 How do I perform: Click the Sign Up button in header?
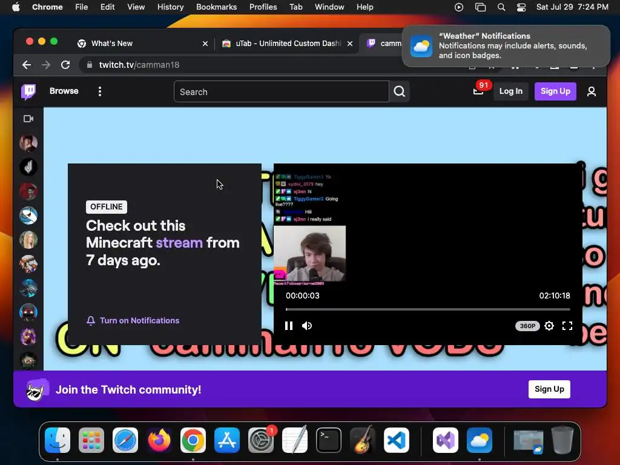555,91
